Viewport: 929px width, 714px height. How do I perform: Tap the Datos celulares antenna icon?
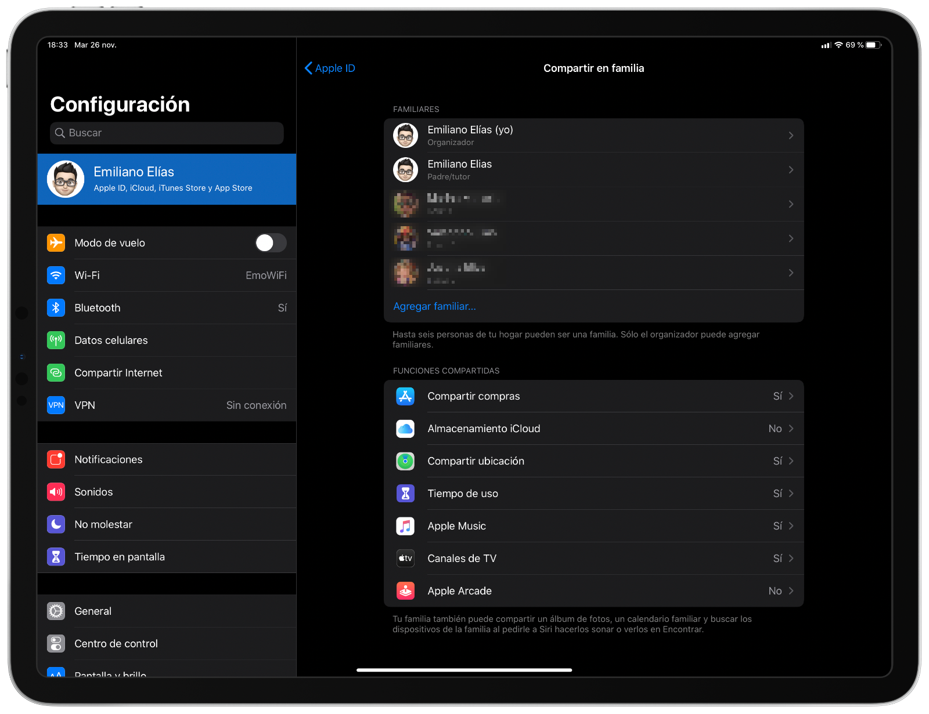tap(56, 340)
